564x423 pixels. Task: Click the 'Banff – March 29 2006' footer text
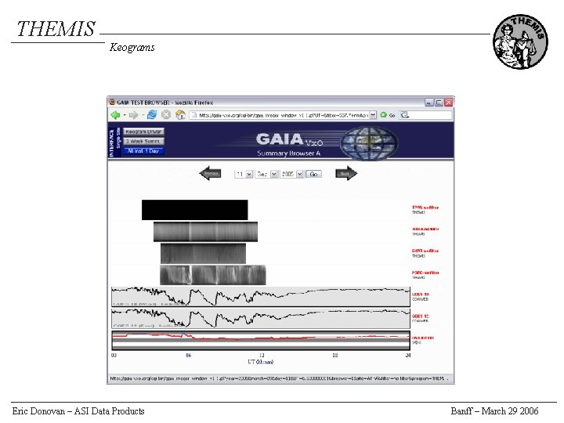[494, 411]
